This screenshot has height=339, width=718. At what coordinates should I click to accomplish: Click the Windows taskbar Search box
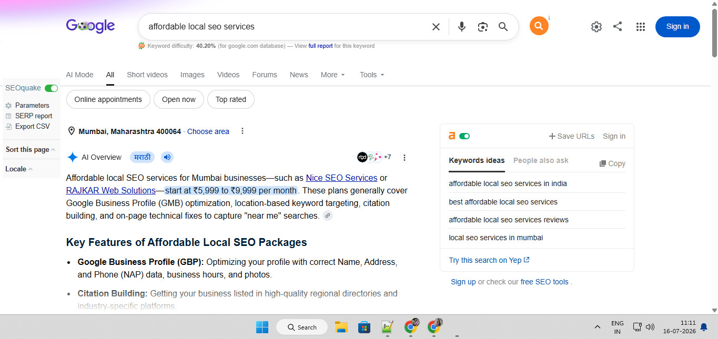tap(302, 327)
